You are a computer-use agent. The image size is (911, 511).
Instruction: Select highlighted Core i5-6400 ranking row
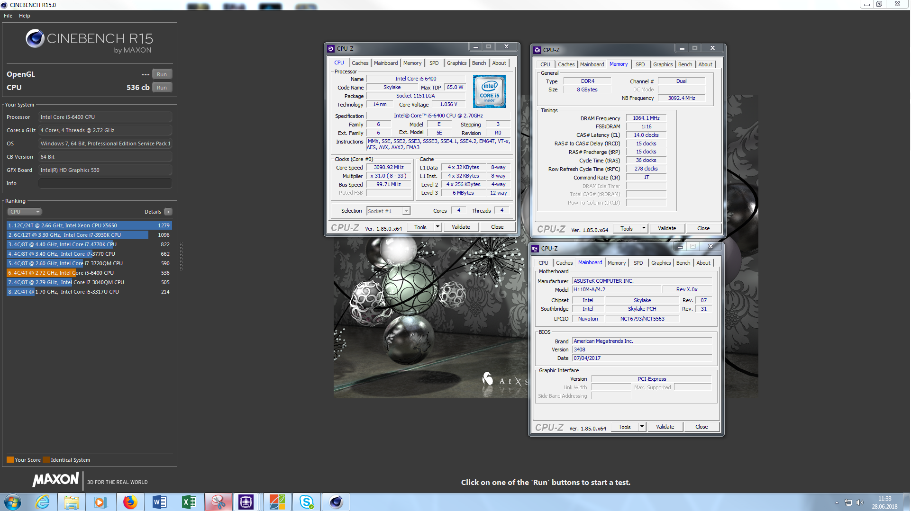[89, 273]
